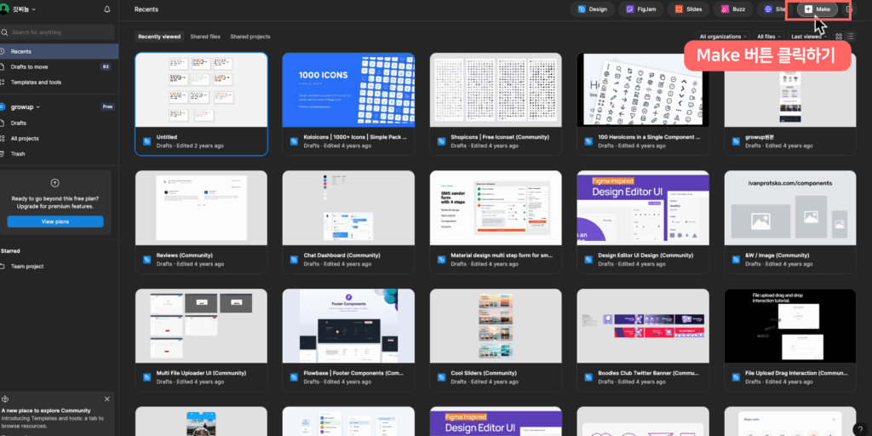Viewport: 872px width, 436px height.
Task: Click the file icon beside Reviews (Community)
Action: click(x=146, y=260)
